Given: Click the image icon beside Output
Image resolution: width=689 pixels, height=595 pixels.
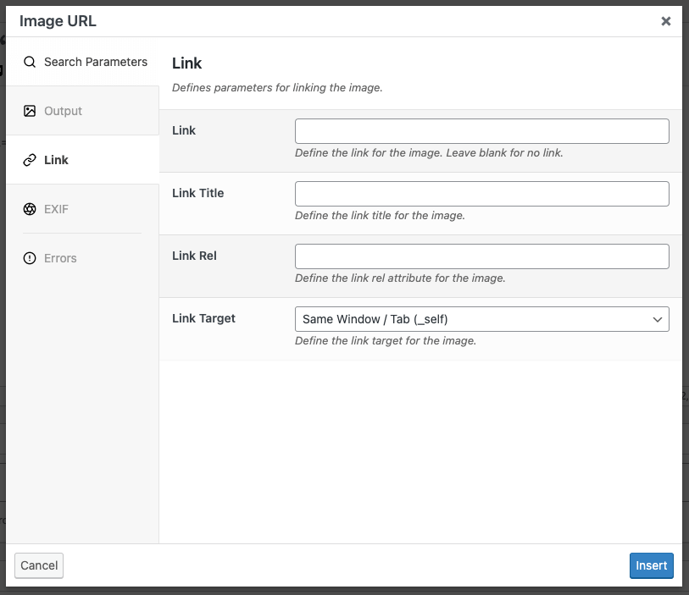Looking at the screenshot, I should point(30,111).
